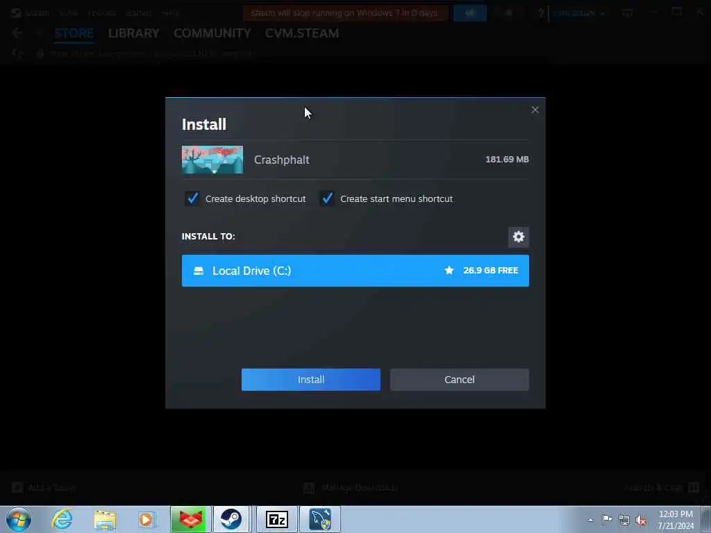
Task: Select Local Drive (C:) as install location
Action: (355, 271)
